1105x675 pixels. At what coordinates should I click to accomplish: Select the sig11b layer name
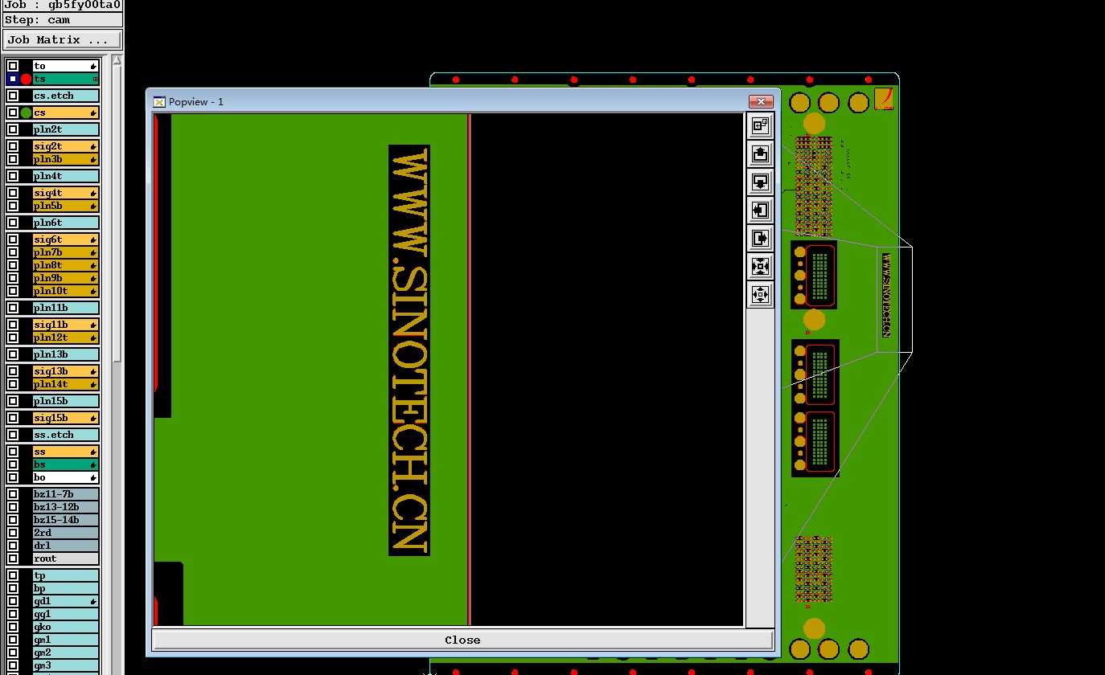pyautogui.click(x=66, y=325)
